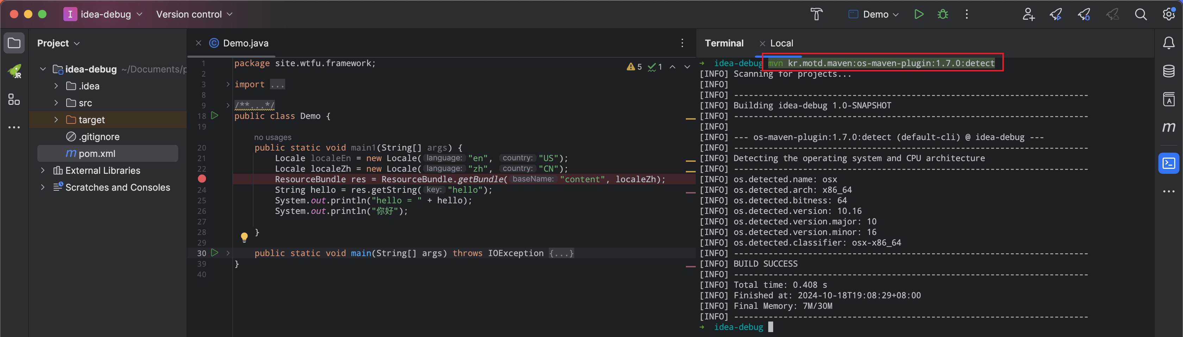Toggle the Project tool window folder button
This screenshot has height=337, width=1183.
(14, 43)
